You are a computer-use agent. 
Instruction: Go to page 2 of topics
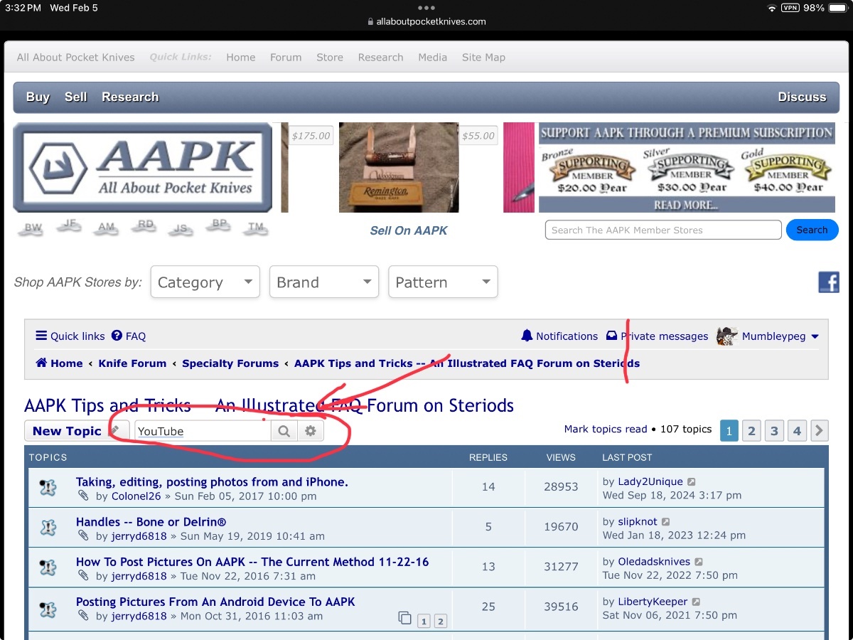751,430
